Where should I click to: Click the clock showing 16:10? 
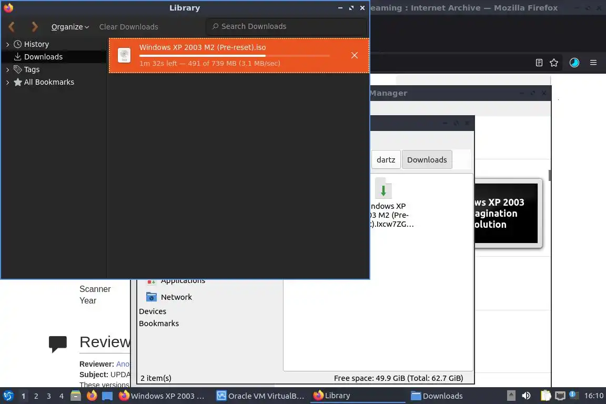pos(593,396)
